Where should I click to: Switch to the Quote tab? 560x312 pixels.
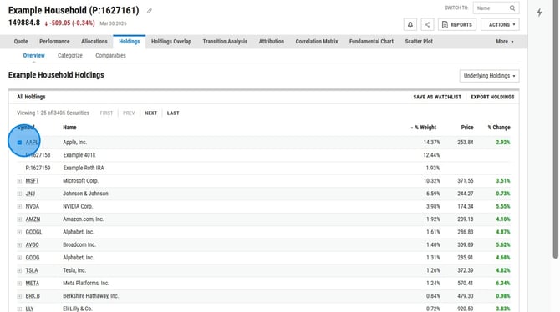[21, 42]
